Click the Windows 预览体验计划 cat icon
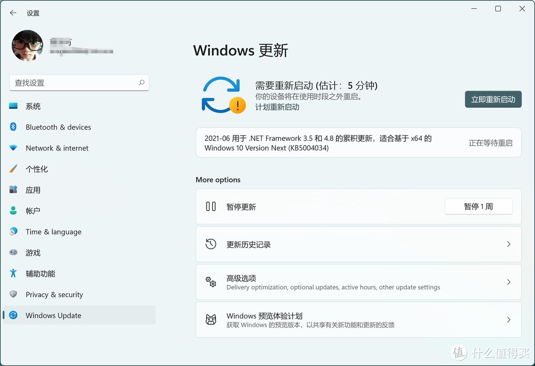This screenshot has width=535, height=366. 211,320
